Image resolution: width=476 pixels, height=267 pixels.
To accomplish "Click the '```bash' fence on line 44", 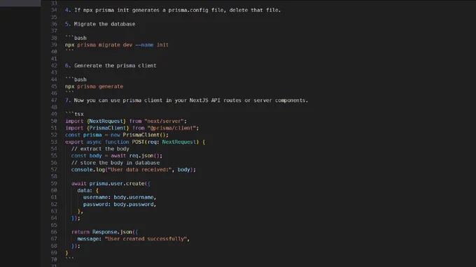I will pos(76,80).
